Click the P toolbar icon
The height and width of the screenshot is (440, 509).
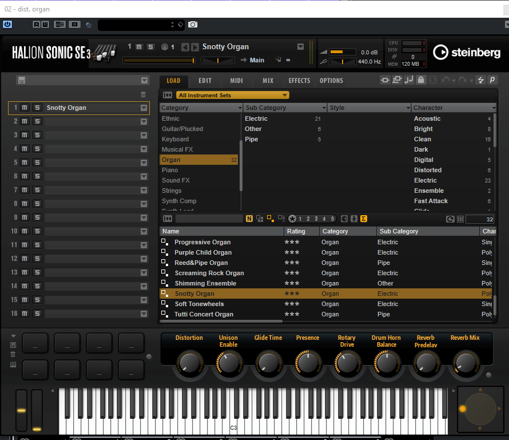492,80
